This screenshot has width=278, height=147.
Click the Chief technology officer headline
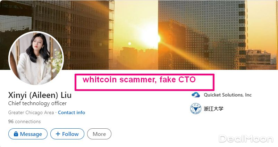tap(37, 103)
